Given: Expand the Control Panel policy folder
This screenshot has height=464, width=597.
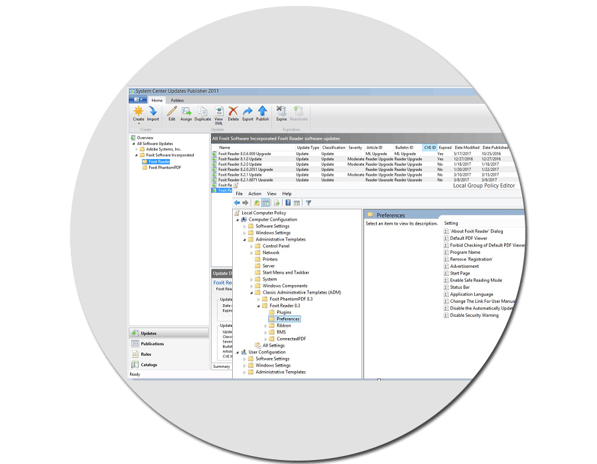Looking at the screenshot, I should 251,246.
